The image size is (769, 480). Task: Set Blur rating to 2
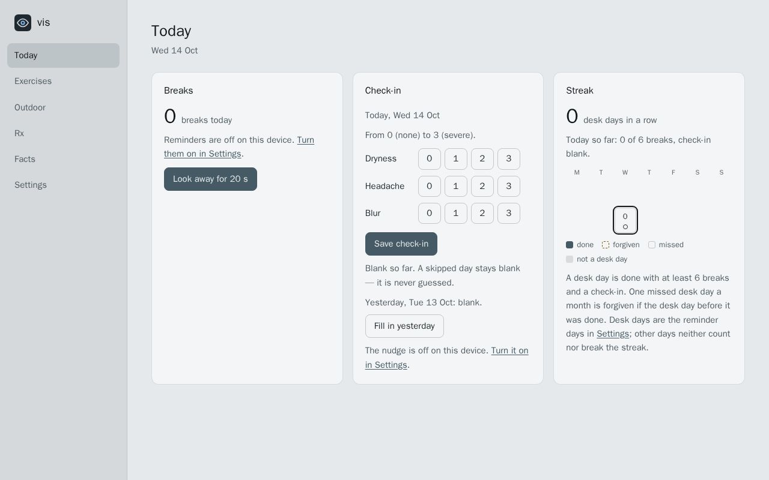point(482,213)
